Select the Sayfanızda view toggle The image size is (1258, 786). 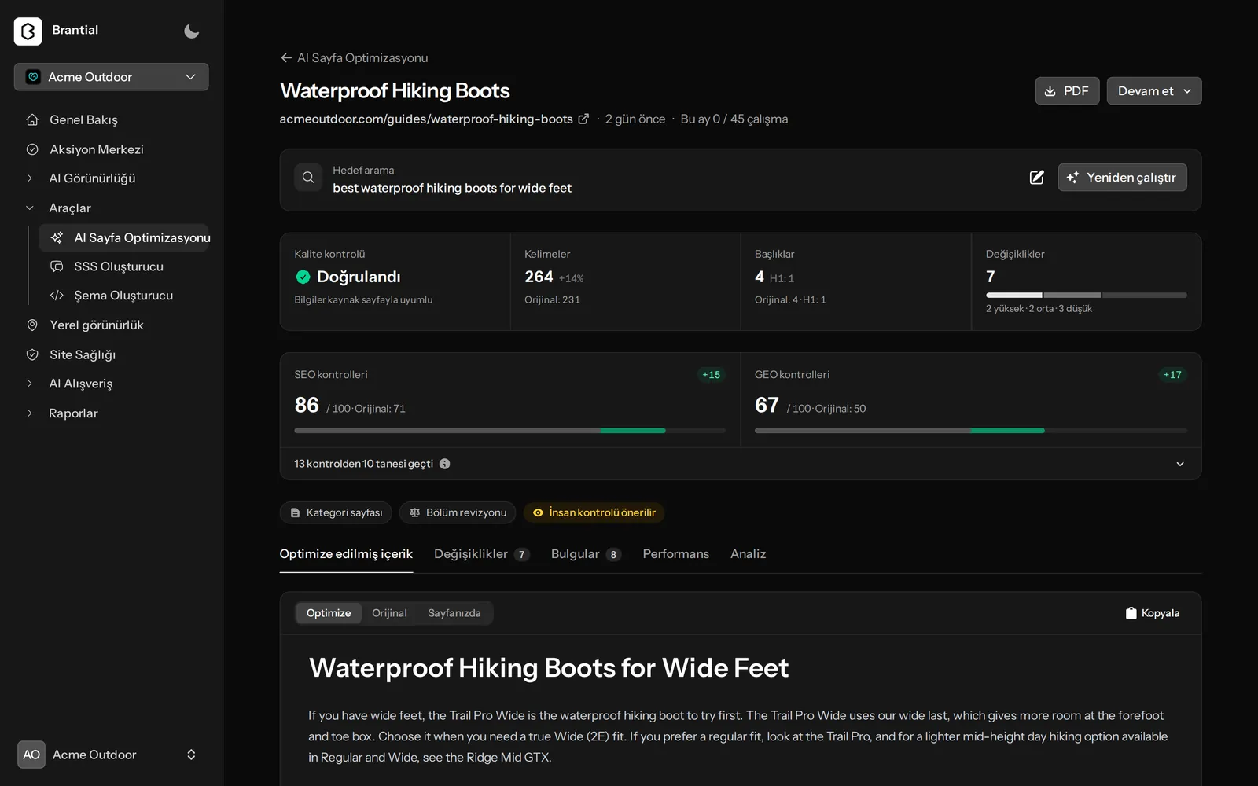(x=454, y=613)
